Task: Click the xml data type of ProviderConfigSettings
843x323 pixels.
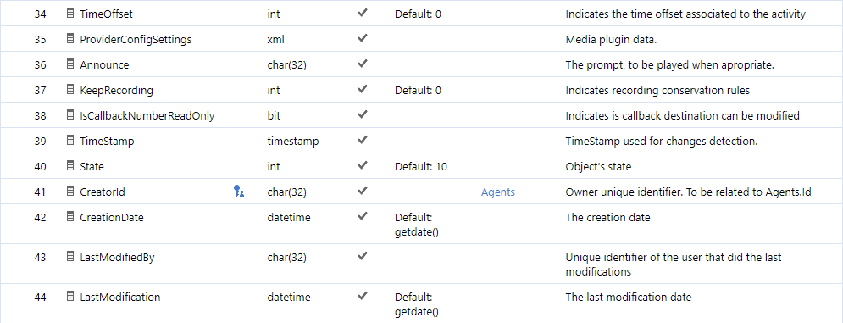Action: [x=276, y=40]
